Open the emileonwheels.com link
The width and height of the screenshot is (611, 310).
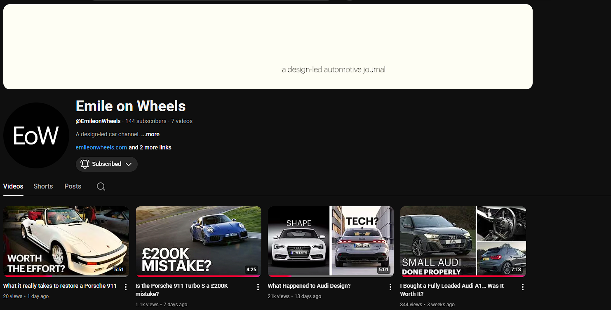(x=101, y=147)
